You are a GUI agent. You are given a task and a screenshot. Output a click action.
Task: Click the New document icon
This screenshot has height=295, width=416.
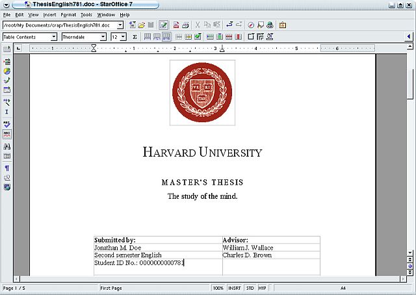[132, 25]
